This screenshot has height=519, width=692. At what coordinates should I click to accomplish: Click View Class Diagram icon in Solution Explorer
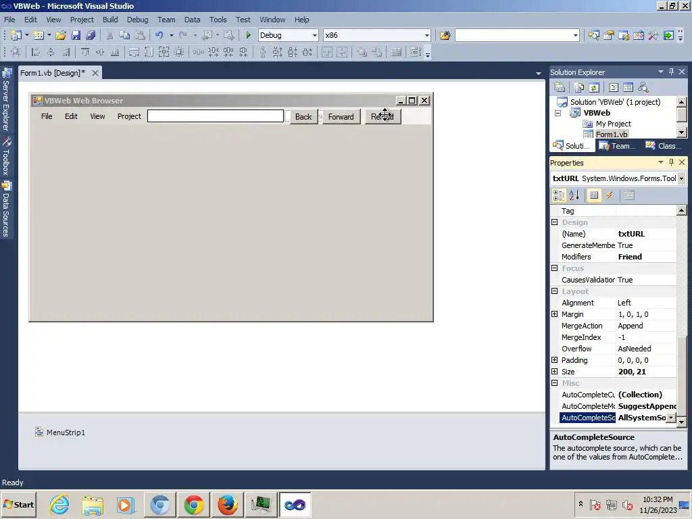click(643, 87)
